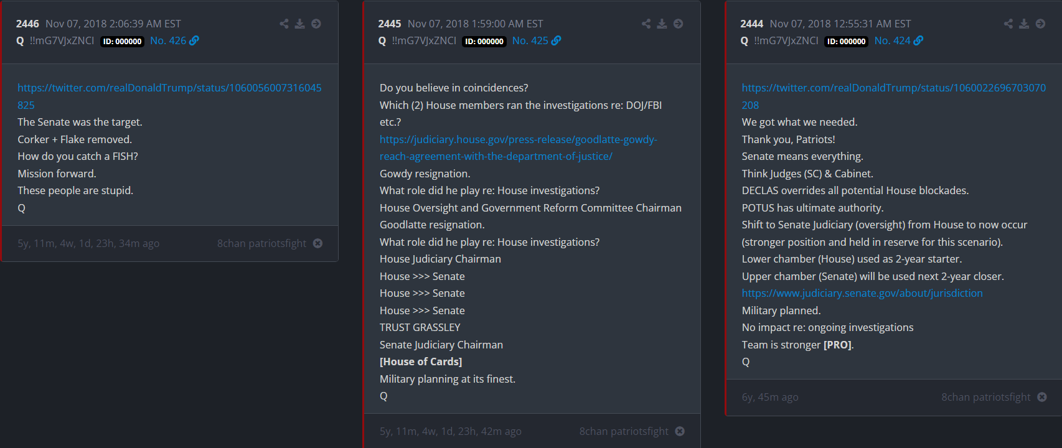The height and width of the screenshot is (448, 1062).
Task: Open Trump tweet link ending 825
Action: [x=169, y=96]
